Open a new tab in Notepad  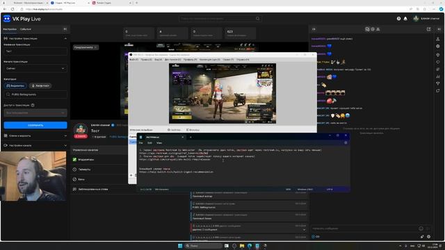pyautogui.click(x=191, y=137)
